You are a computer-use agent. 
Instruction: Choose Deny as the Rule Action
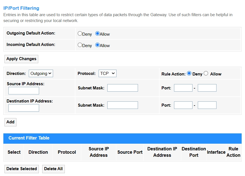coord(189,74)
